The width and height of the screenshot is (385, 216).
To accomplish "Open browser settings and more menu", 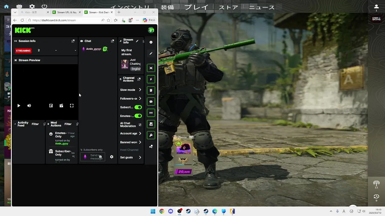I will [x=137, y=20].
